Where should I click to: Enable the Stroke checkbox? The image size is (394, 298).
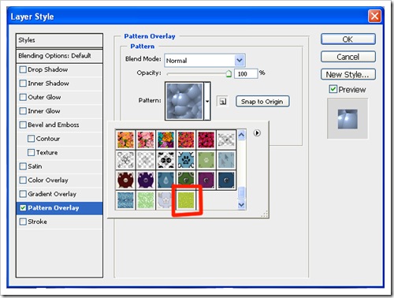coord(23,222)
